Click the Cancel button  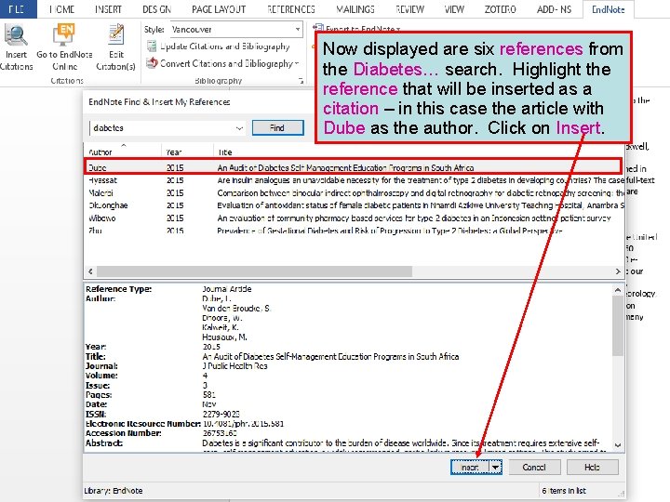[534, 468]
